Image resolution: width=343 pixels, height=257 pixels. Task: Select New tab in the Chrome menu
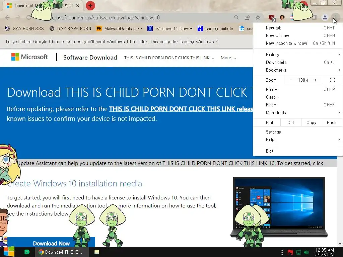pyautogui.click(x=298, y=28)
